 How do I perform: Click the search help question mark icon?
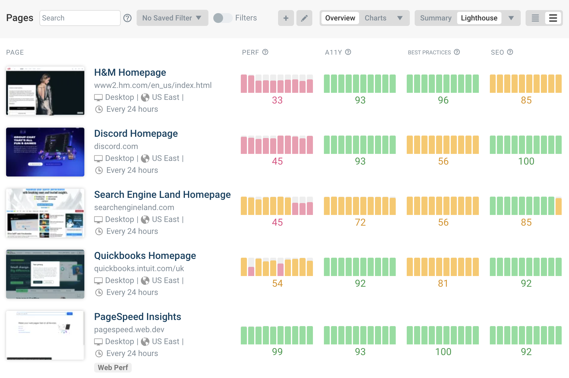(127, 18)
